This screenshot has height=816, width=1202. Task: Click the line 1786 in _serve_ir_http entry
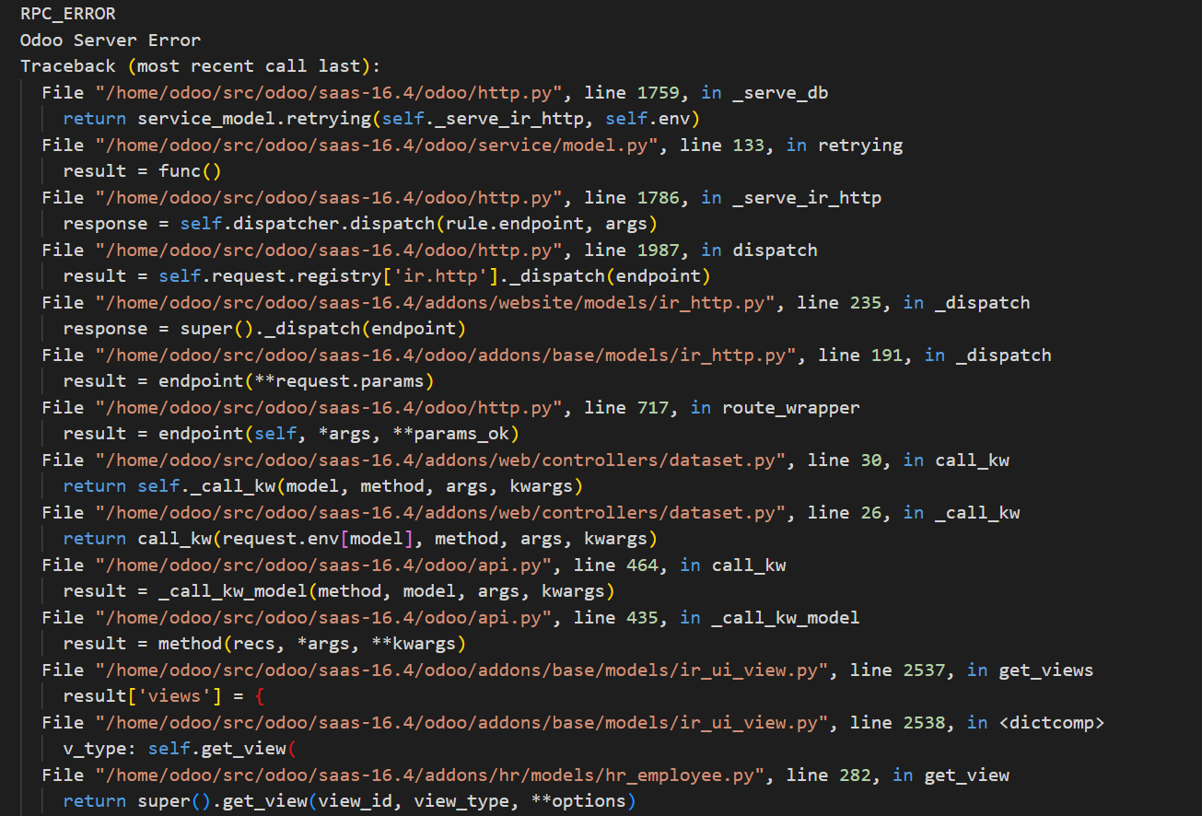point(461,197)
